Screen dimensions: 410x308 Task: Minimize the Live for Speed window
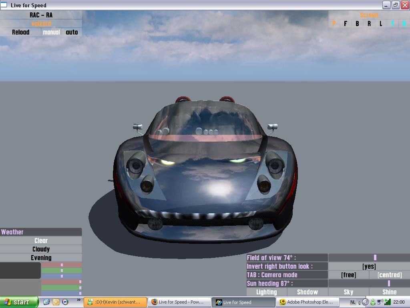pyautogui.click(x=386, y=5)
